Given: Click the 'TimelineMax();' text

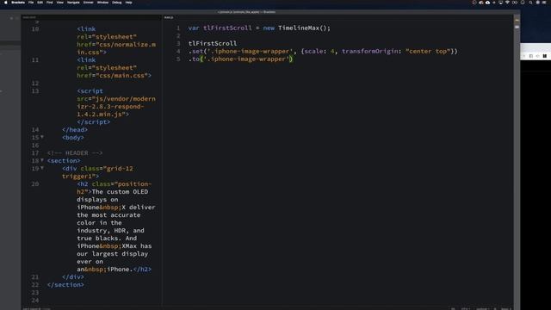Looking at the screenshot, I should [304, 28].
